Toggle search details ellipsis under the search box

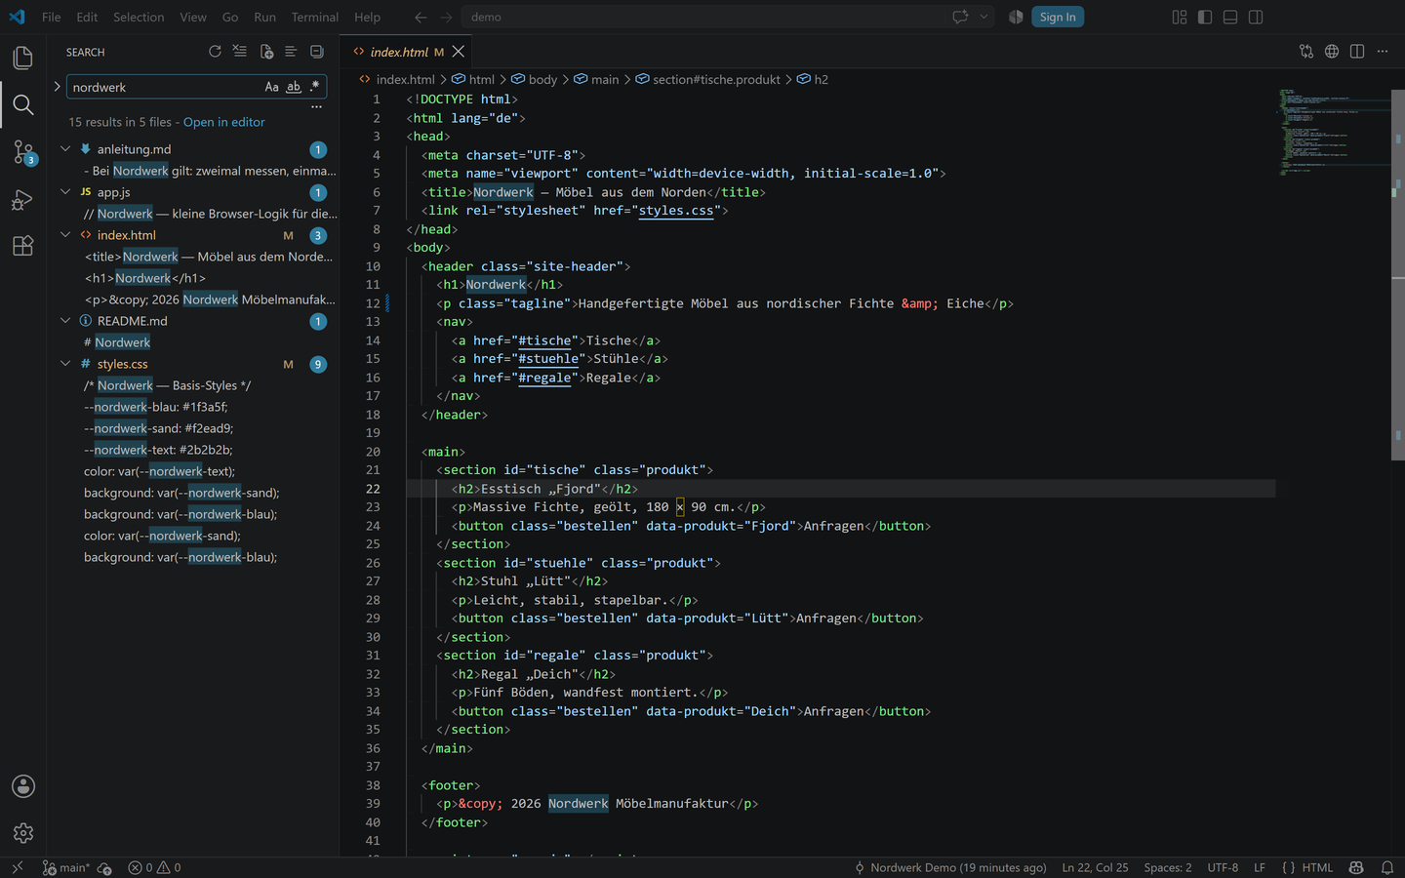[x=316, y=106]
